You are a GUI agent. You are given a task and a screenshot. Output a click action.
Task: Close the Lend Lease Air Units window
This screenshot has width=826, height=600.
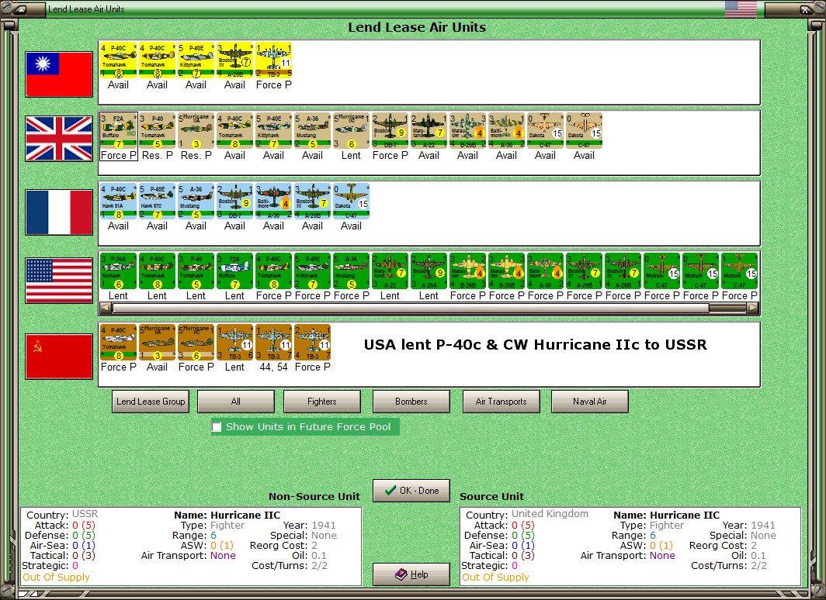(x=805, y=9)
